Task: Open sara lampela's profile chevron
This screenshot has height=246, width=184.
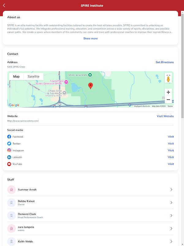Action: (x=171, y=228)
